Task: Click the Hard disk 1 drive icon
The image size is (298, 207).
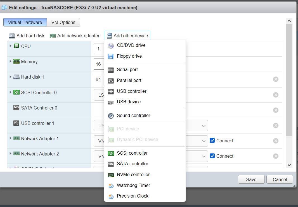Action: pyautogui.click(x=16, y=77)
